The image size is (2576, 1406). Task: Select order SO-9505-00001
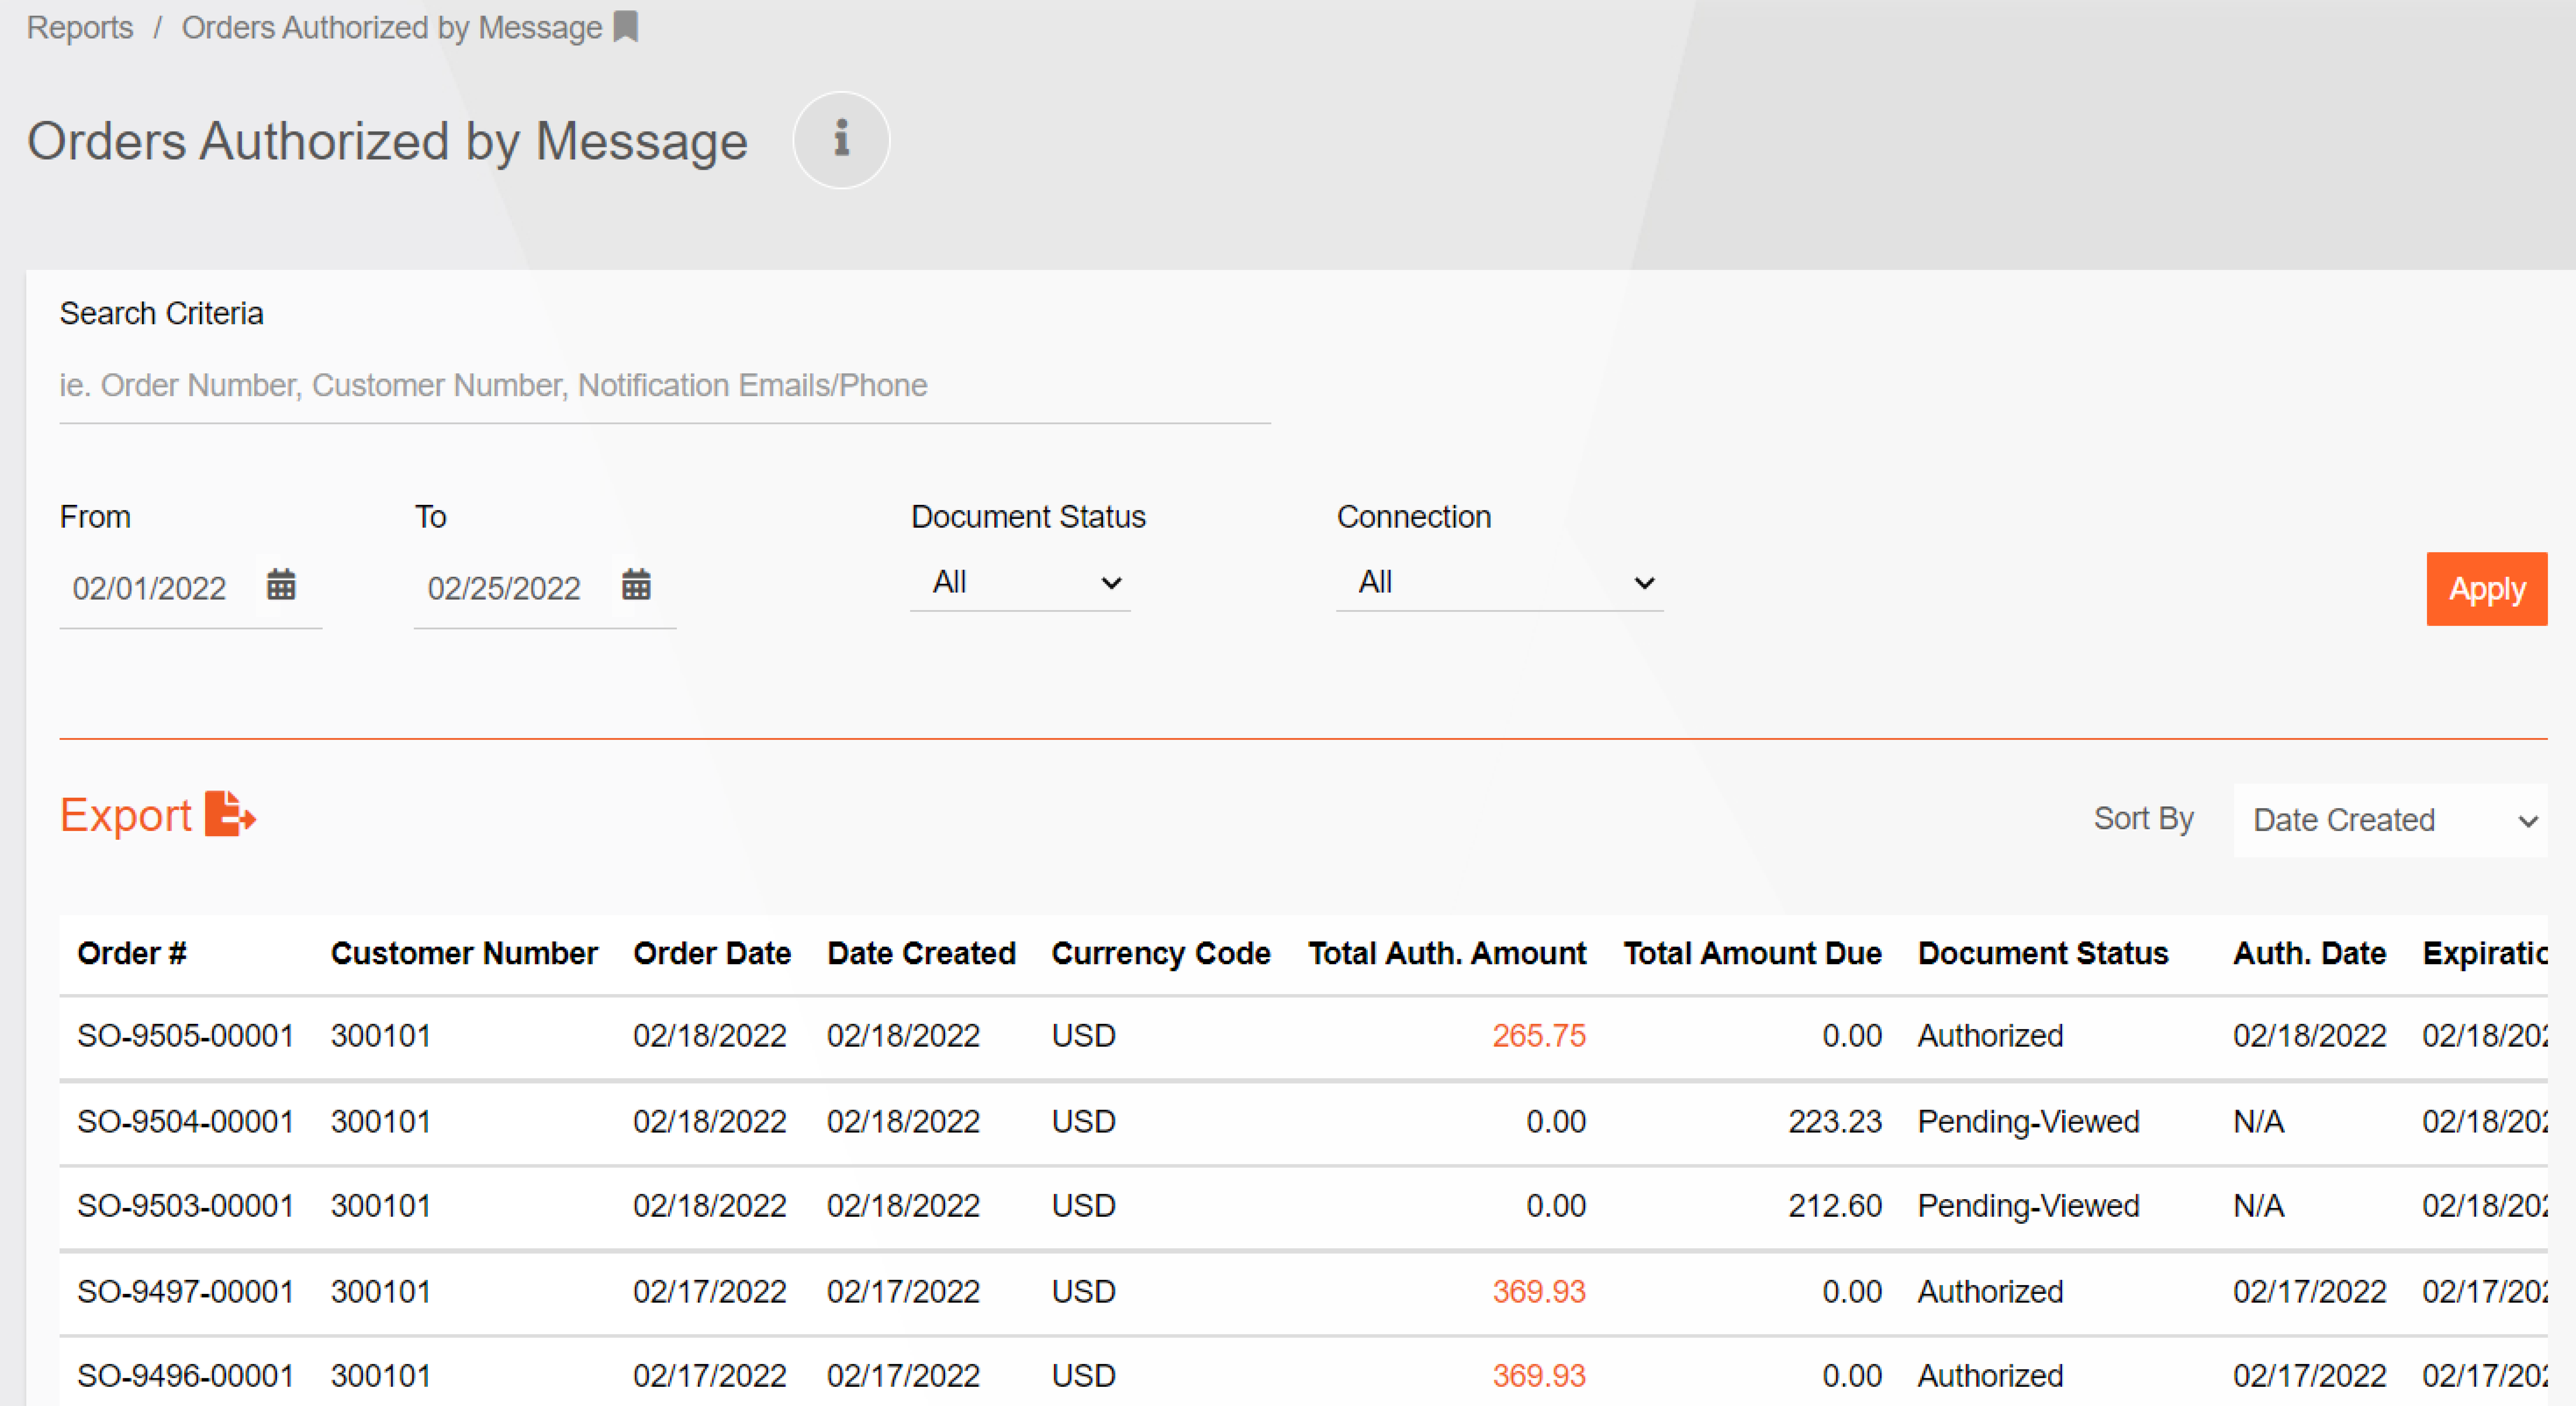click(185, 1036)
